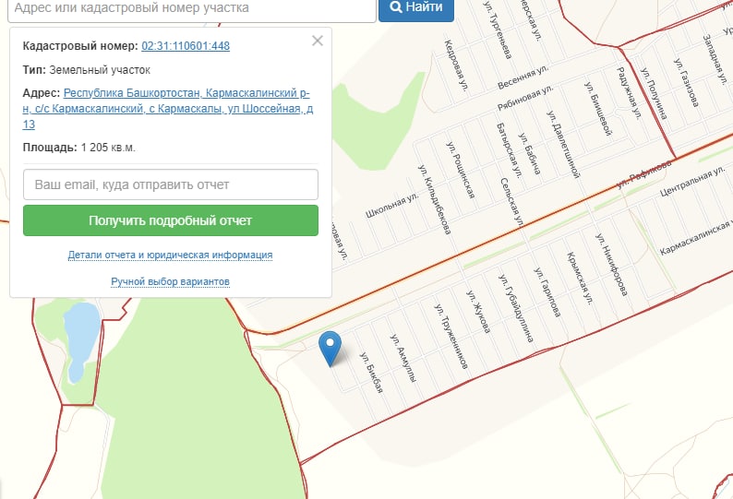Click the Найти search button
This screenshot has width=733, height=499.
(x=416, y=8)
